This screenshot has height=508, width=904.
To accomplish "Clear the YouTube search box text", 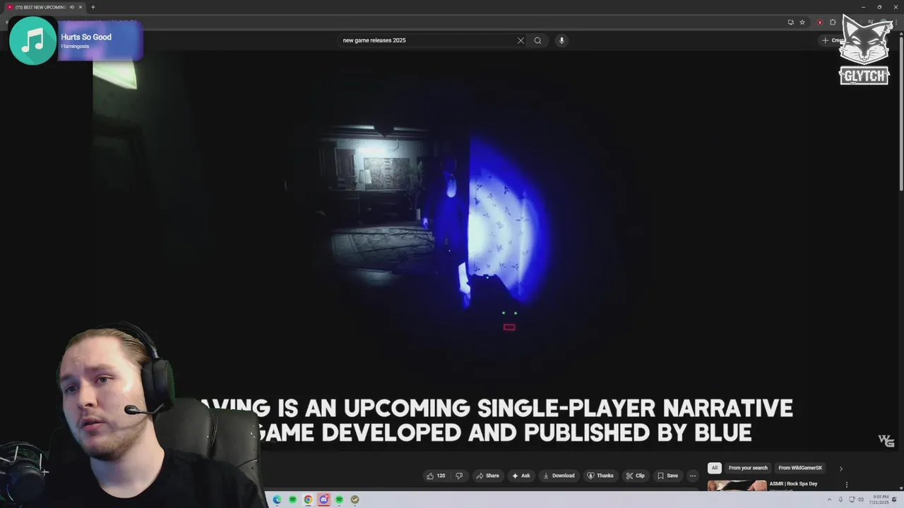I will click(x=521, y=40).
